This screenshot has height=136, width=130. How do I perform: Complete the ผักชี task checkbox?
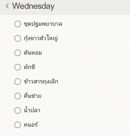(x=17, y=67)
